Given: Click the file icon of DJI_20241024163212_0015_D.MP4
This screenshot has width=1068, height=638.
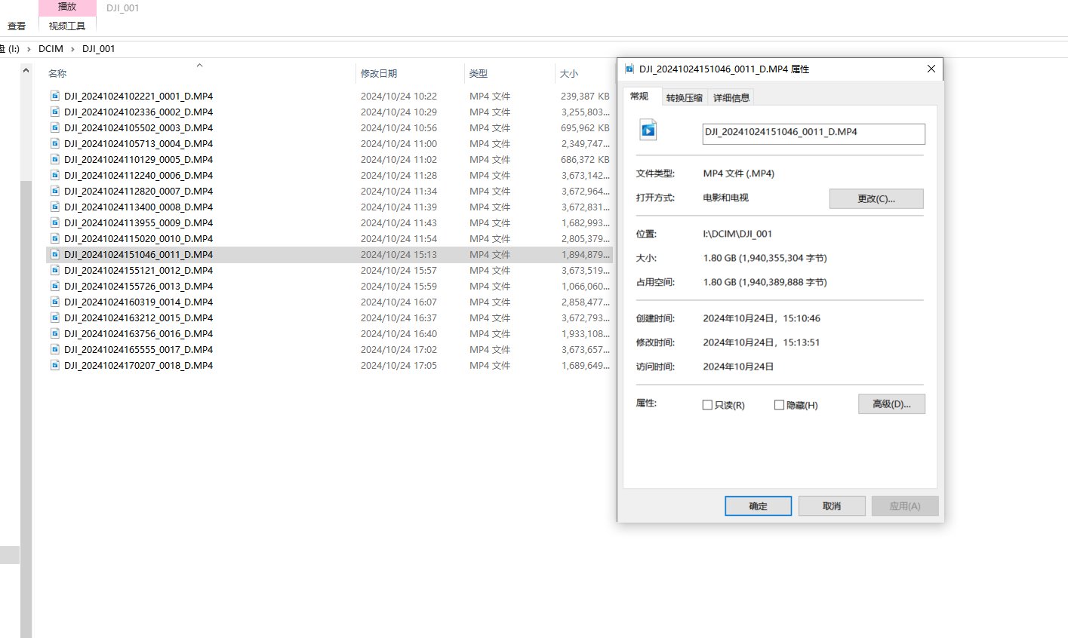Looking at the screenshot, I should [55, 317].
